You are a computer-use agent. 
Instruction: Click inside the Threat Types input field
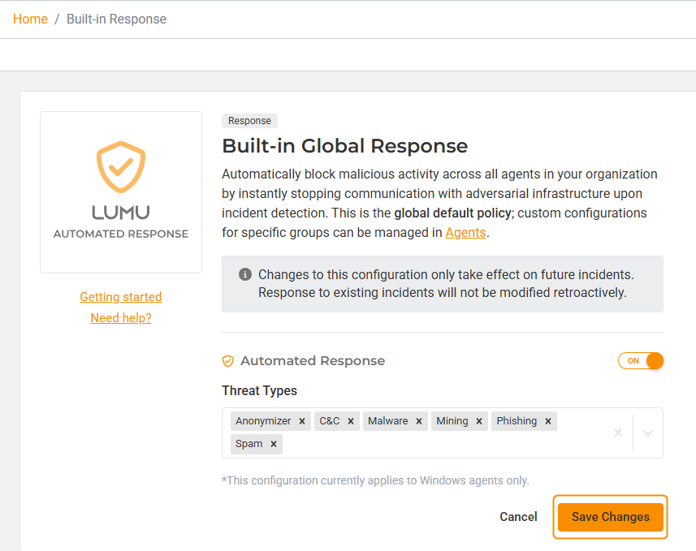[439, 444]
